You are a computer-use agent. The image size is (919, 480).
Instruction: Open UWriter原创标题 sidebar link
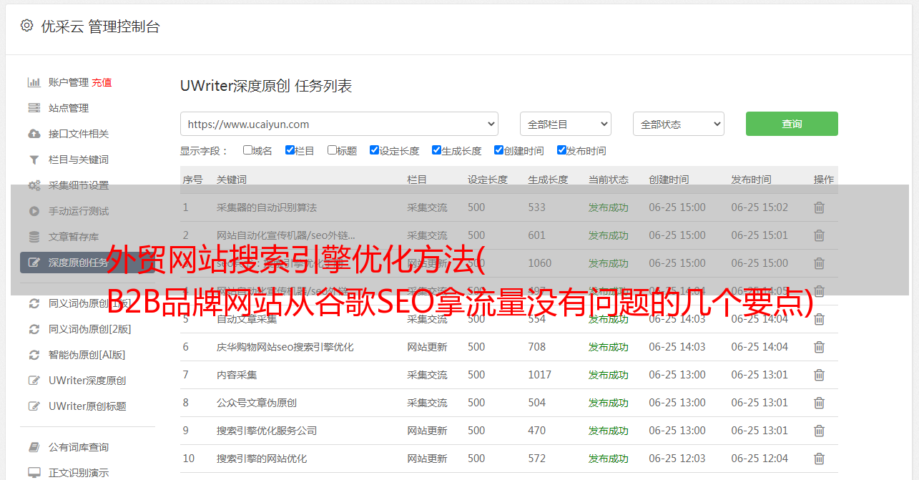coord(87,406)
